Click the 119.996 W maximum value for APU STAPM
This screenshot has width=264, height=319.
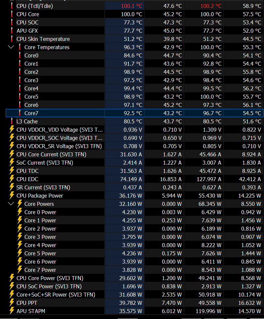pyautogui.click(x=209, y=311)
